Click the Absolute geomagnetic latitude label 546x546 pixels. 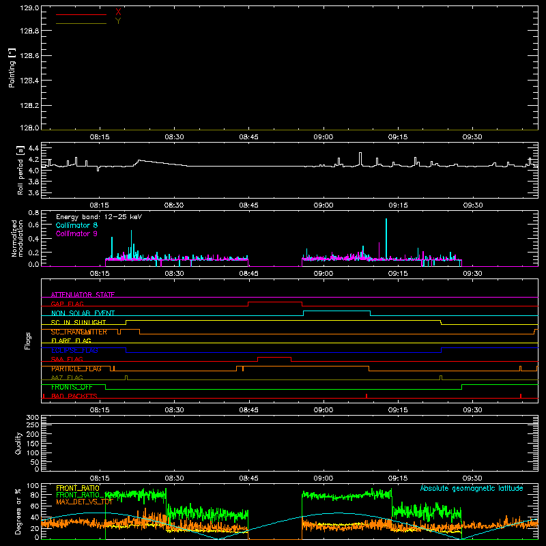[x=472, y=488]
